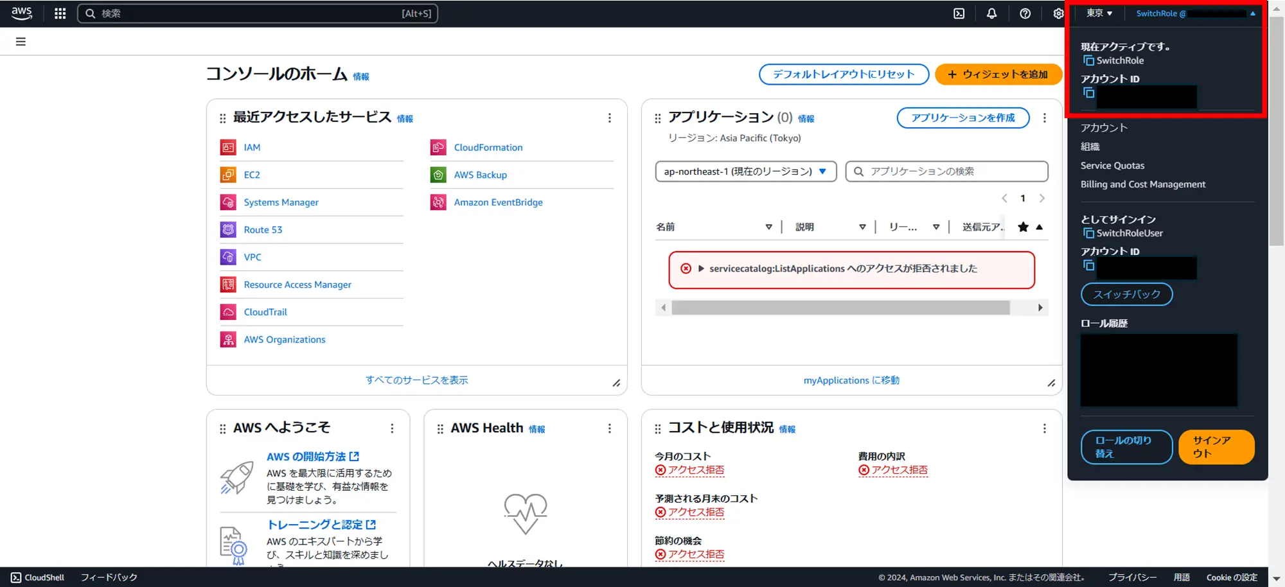Open options menu of recently visited services widget
The height and width of the screenshot is (587, 1285).
pyautogui.click(x=610, y=118)
